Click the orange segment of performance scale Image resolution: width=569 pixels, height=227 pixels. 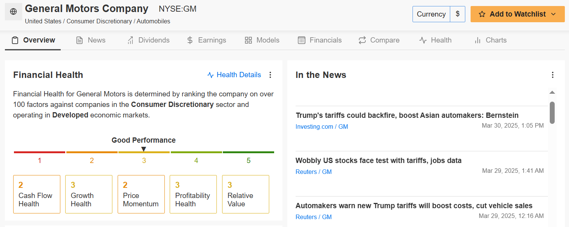(x=92, y=152)
